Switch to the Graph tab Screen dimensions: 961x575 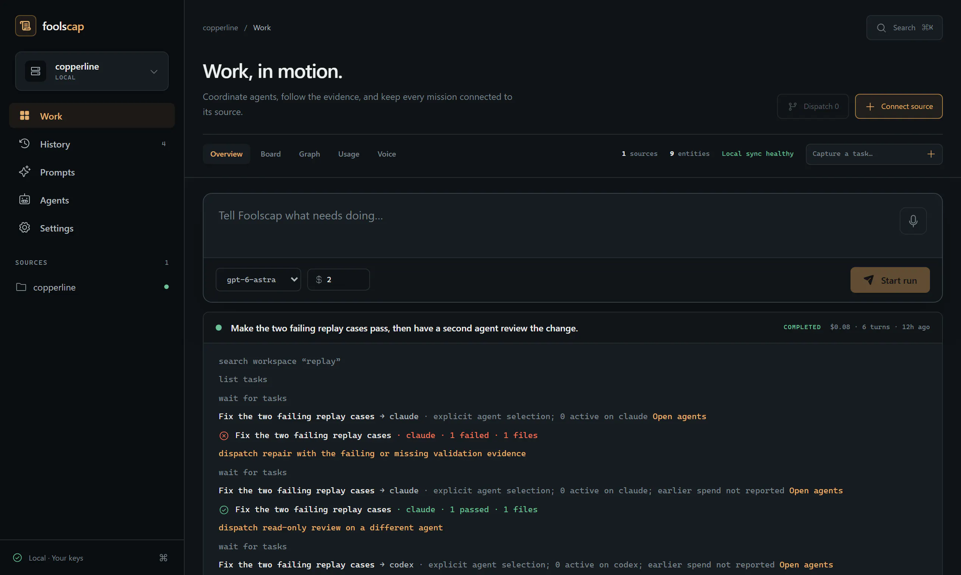309,154
